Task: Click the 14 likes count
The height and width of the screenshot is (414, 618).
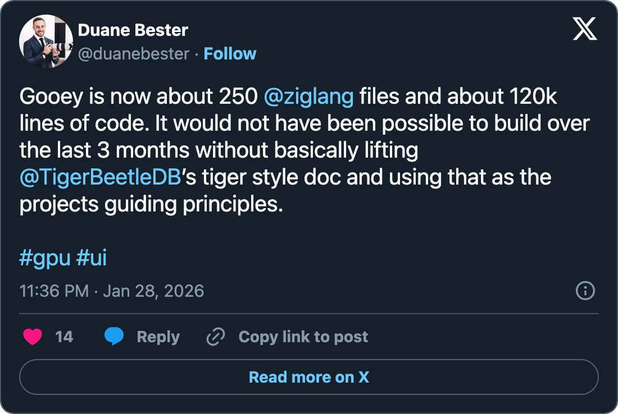Action: (64, 337)
